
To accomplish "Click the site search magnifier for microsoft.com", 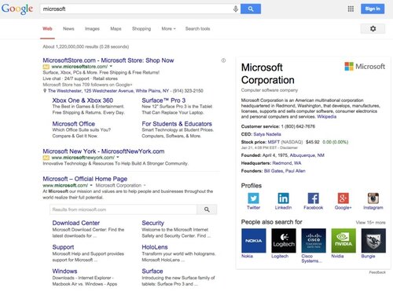I will pos(207,209).
